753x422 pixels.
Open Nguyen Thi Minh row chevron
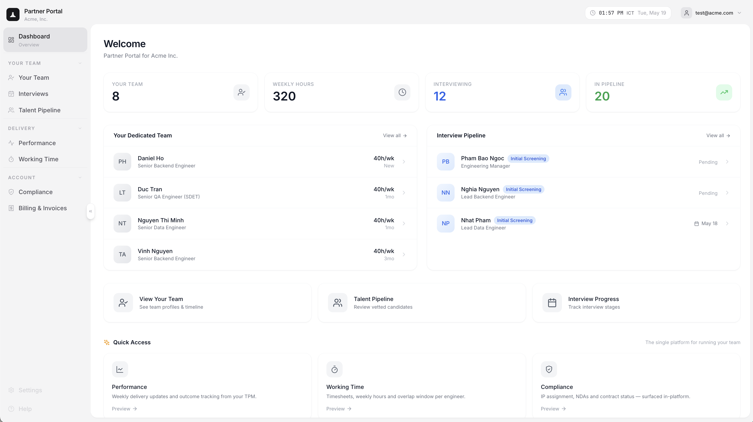click(404, 224)
